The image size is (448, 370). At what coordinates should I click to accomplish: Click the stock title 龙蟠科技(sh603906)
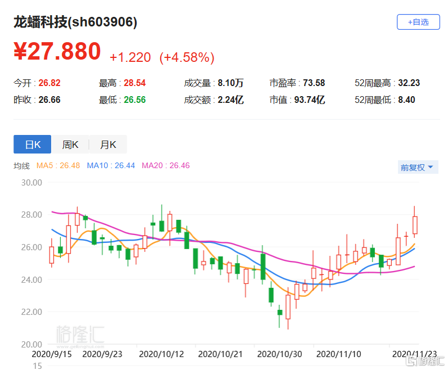[75, 22]
